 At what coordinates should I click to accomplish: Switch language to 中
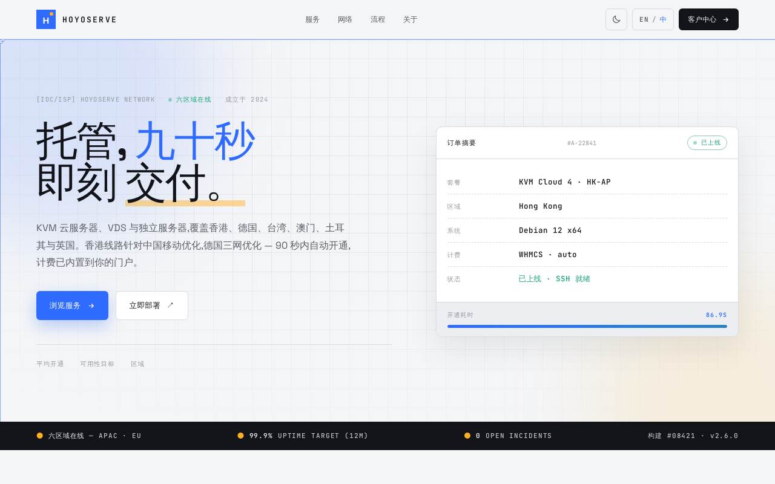click(x=663, y=19)
